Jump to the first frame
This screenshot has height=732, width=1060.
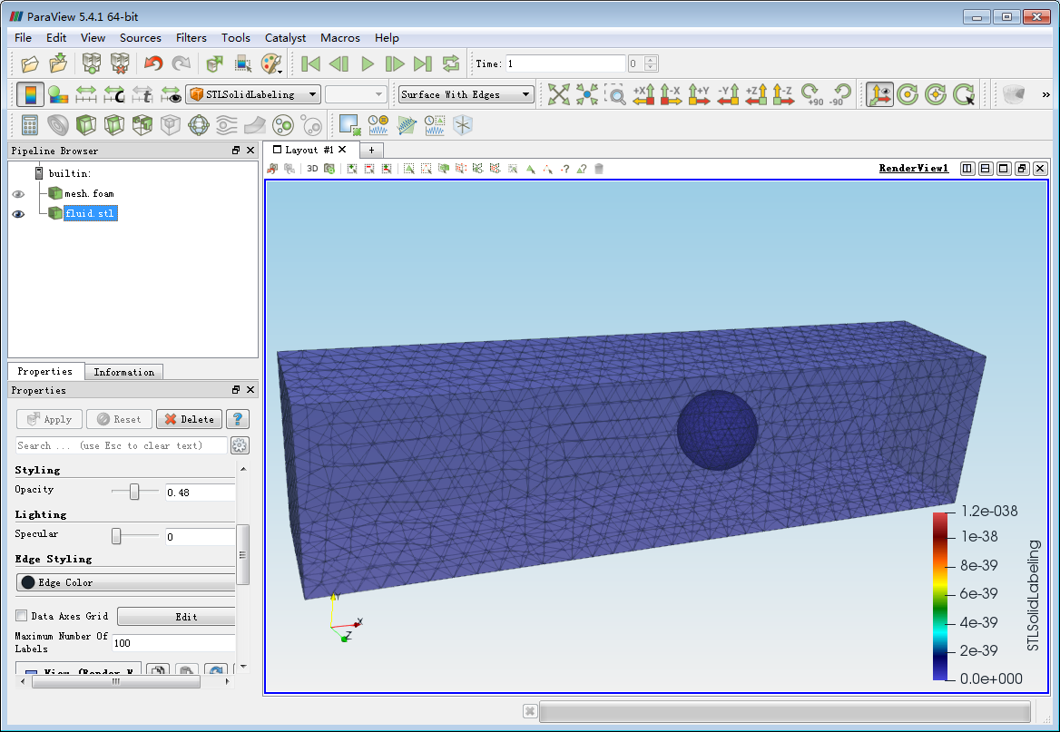[x=310, y=63]
